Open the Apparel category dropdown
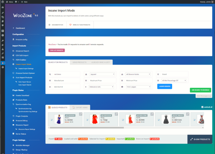This screenshot has width=215, height=154. (102, 74)
